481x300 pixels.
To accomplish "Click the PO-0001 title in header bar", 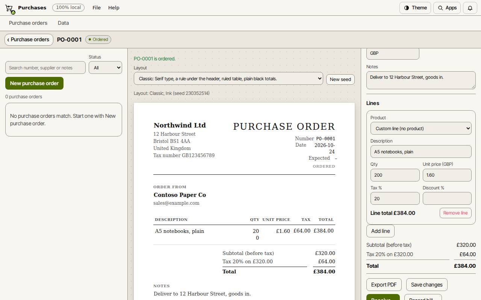I will click(70, 39).
